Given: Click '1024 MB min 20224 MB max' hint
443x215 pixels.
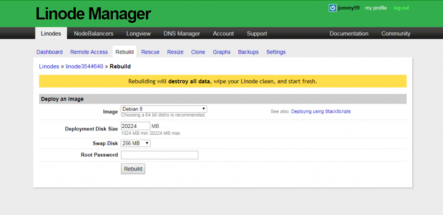Looking at the screenshot, I should (151, 133).
